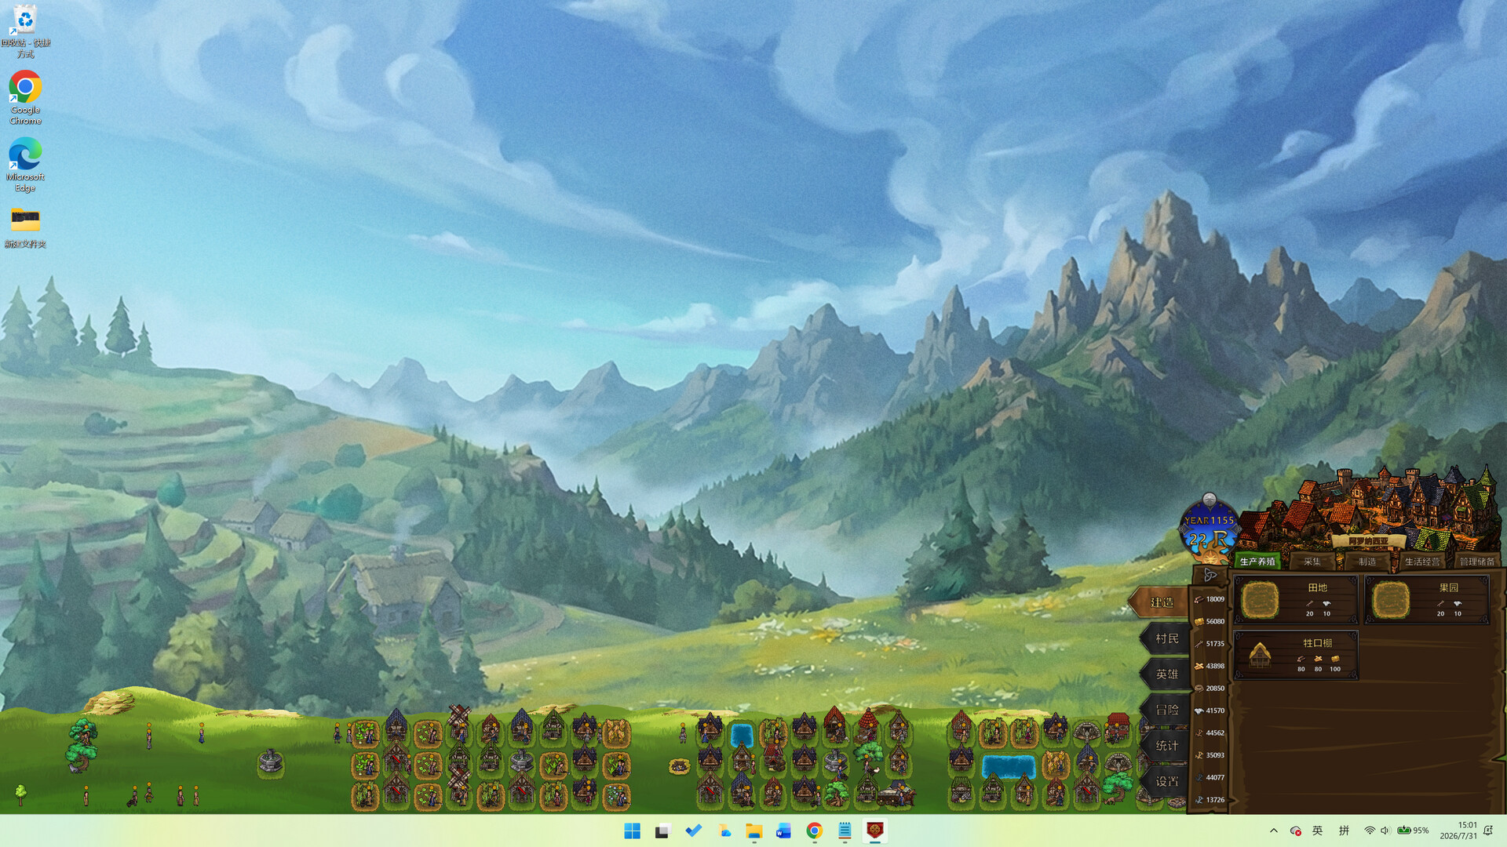
Task: Select the 田地 field tile image
Action: tap(1260, 600)
